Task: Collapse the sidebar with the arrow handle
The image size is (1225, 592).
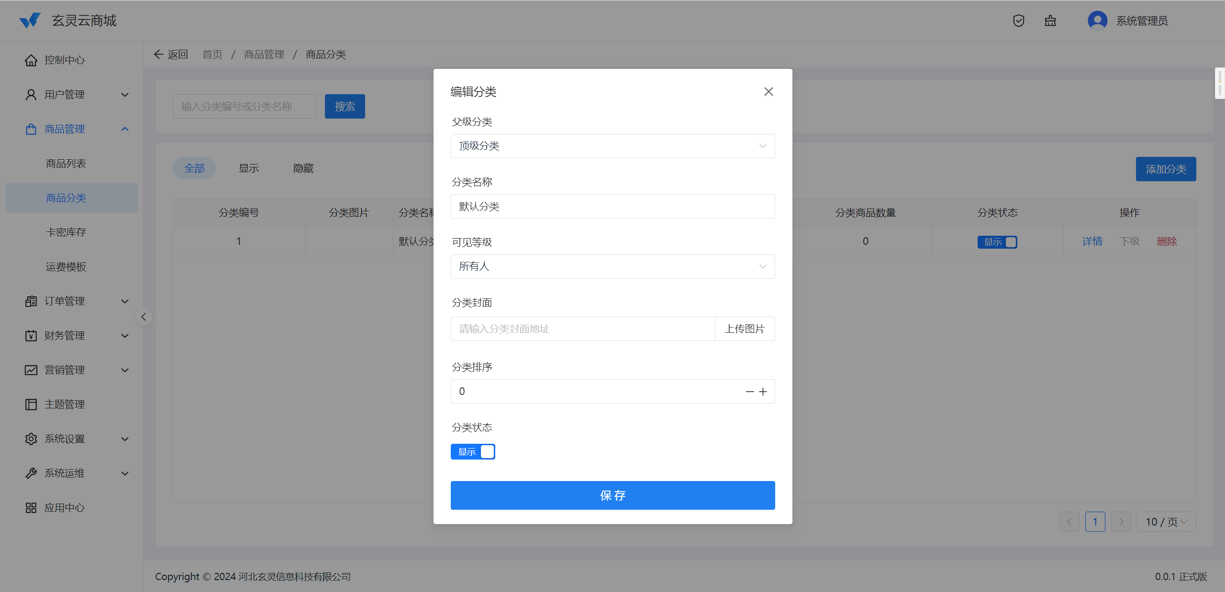Action: point(144,317)
